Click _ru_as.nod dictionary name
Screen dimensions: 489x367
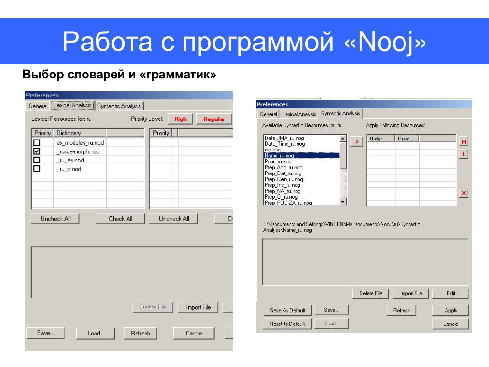pyautogui.click(x=70, y=160)
